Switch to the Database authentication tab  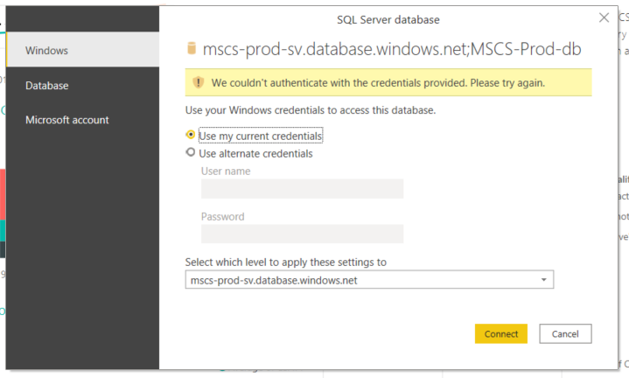[x=82, y=85]
